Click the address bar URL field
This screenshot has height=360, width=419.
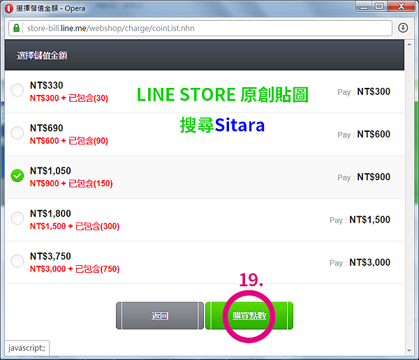coord(200,28)
